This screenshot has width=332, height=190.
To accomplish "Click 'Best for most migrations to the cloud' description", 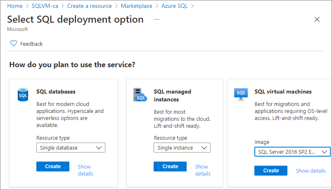I will coord(182,119).
